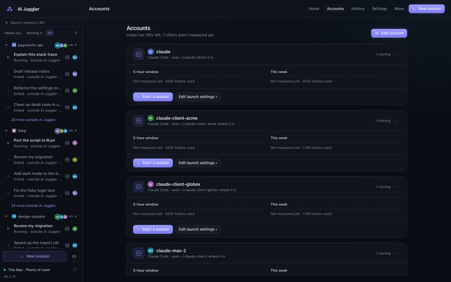Click the Gl avatar on Port the script to Rust
The width and height of the screenshot is (451, 282).
pos(75,143)
